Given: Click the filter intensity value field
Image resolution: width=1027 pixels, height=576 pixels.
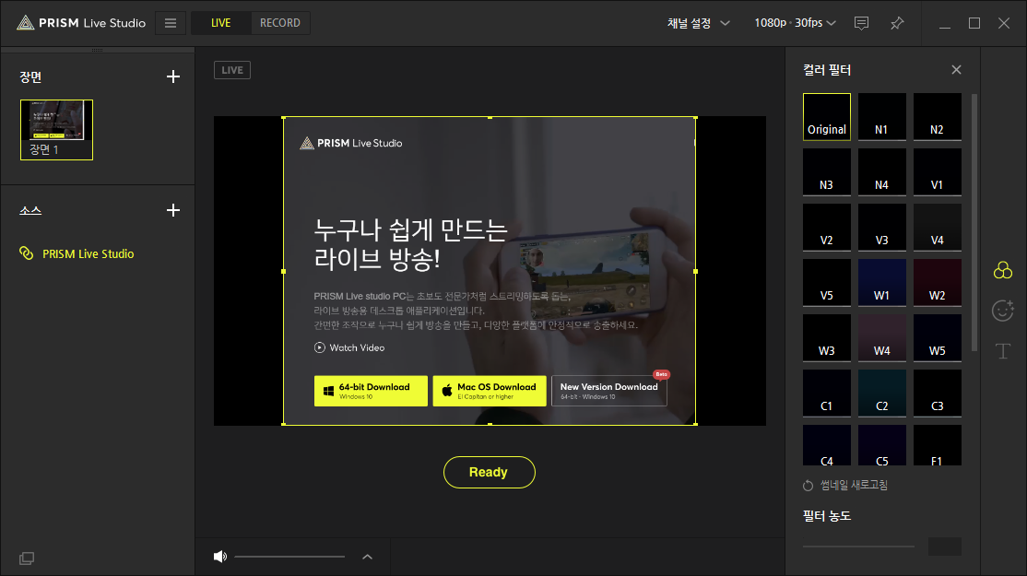Looking at the screenshot, I should (x=944, y=547).
